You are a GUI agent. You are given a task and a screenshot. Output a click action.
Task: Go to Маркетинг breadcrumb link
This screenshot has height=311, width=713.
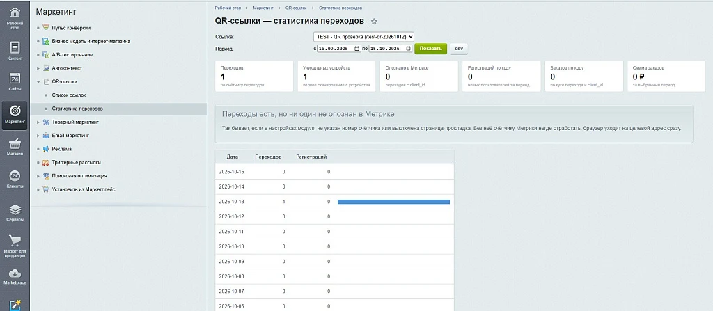pyautogui.click(x=264, y=8)
